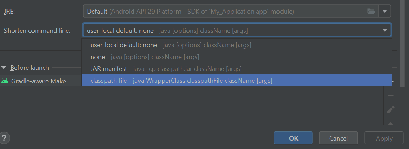
Task: Open the JRE dropdown arrow
Action: [385, 12]
